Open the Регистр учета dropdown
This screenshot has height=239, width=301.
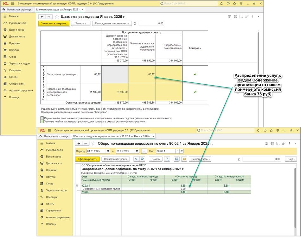[201, 159]
